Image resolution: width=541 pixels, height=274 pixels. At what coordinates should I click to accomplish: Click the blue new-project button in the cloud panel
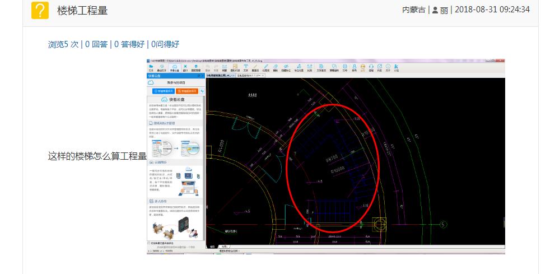click(x=163, y=91)
